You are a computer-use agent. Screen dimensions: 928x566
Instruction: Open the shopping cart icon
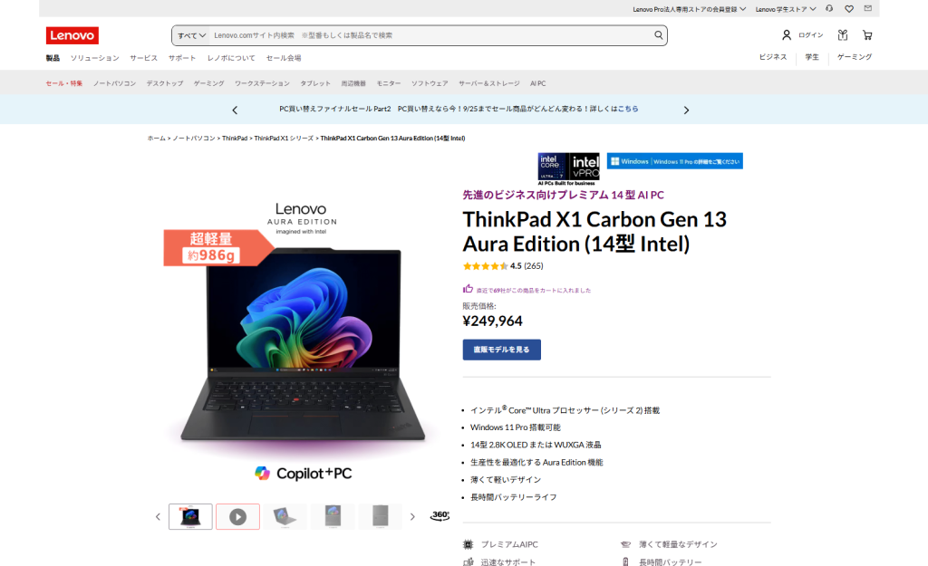pos(867,35)
